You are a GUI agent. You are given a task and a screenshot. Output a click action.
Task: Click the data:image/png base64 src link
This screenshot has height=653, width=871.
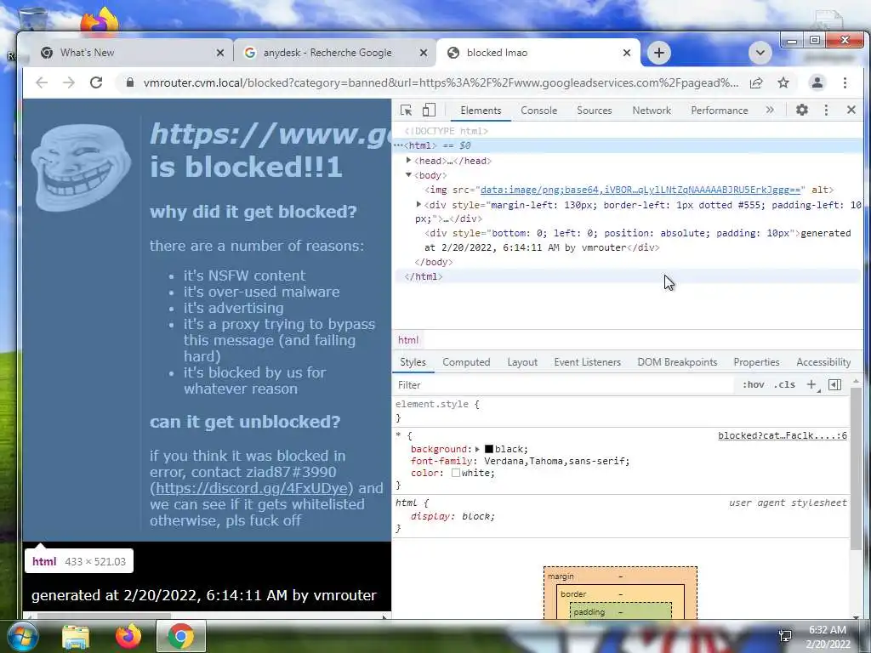click(642, 190)
